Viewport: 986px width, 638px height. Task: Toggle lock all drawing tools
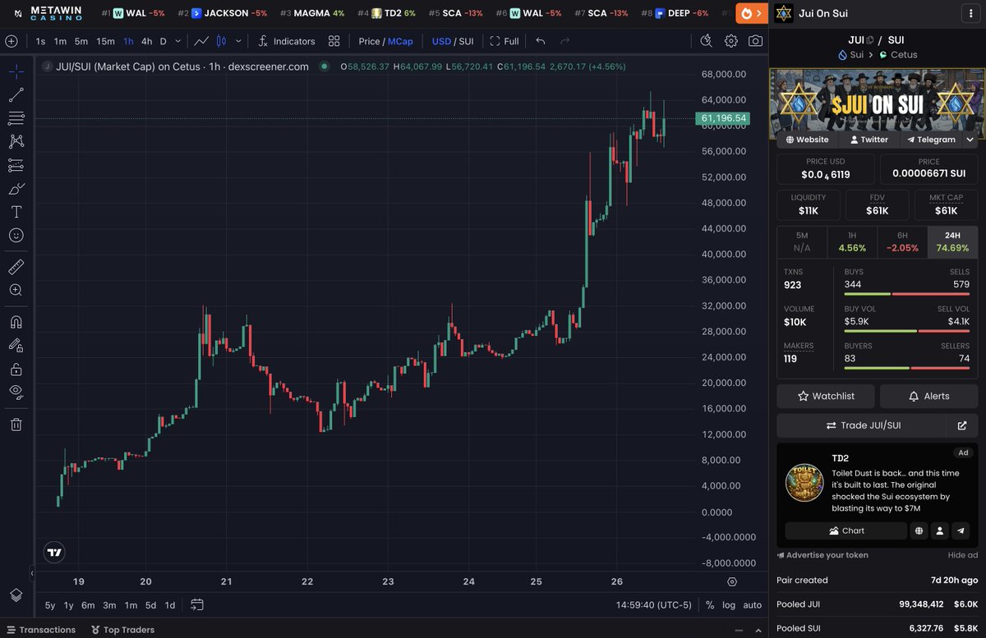tap(16, 369)
